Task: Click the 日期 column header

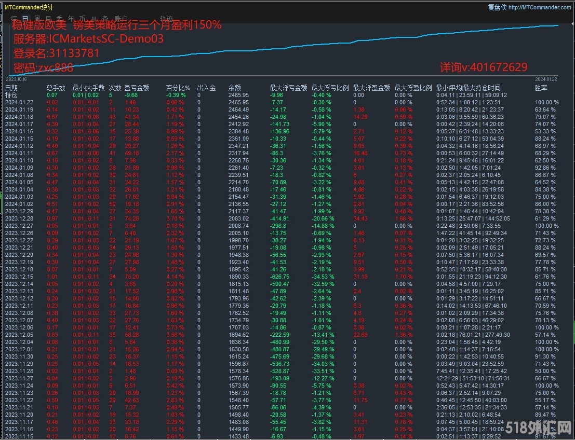Action: tap(11, 88)
